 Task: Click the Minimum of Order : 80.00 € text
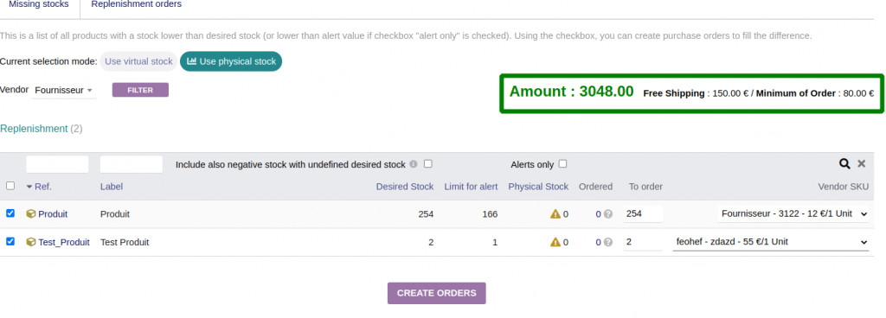coord(815,93)
